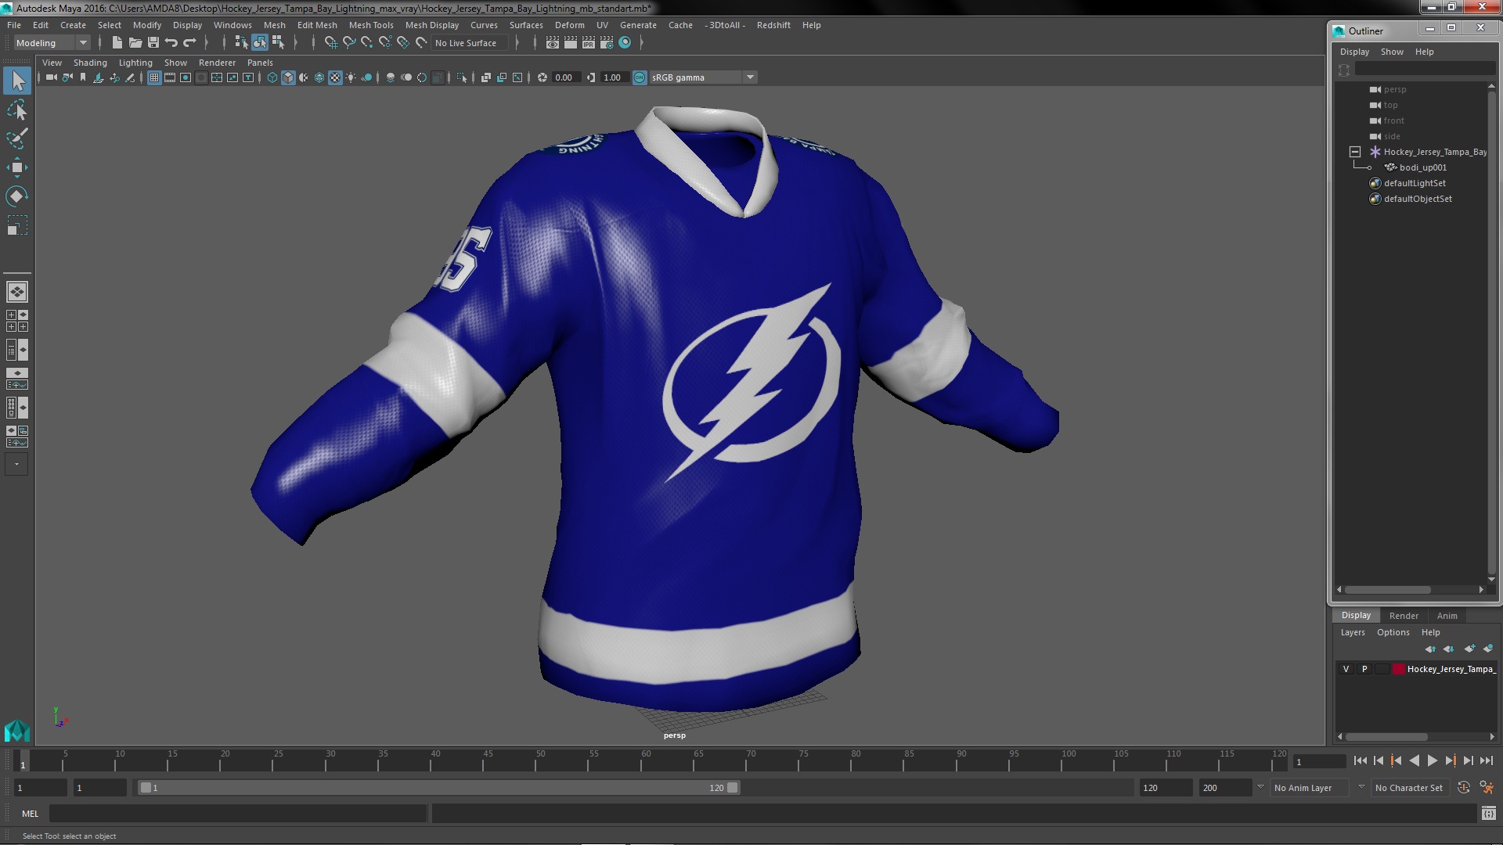Select by hierarchy mode icon
This screenshot has width=1503, height=845.
(x=241, y=43)
